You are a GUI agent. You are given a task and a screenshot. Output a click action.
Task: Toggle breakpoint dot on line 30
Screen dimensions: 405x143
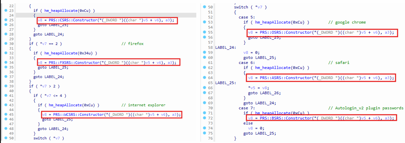(x=5, y=44)
